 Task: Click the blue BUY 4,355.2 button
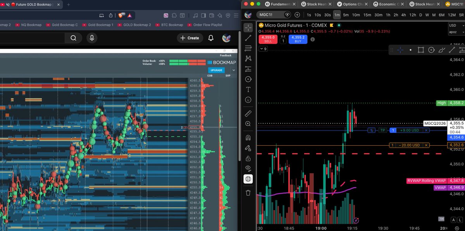[x=298, y=39]
